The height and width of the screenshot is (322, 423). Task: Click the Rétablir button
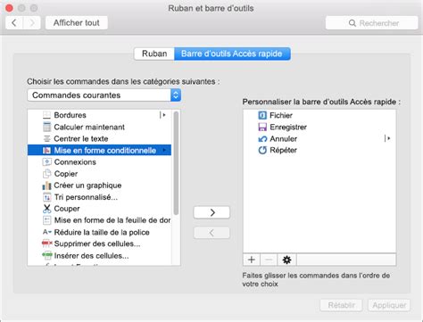341,305
